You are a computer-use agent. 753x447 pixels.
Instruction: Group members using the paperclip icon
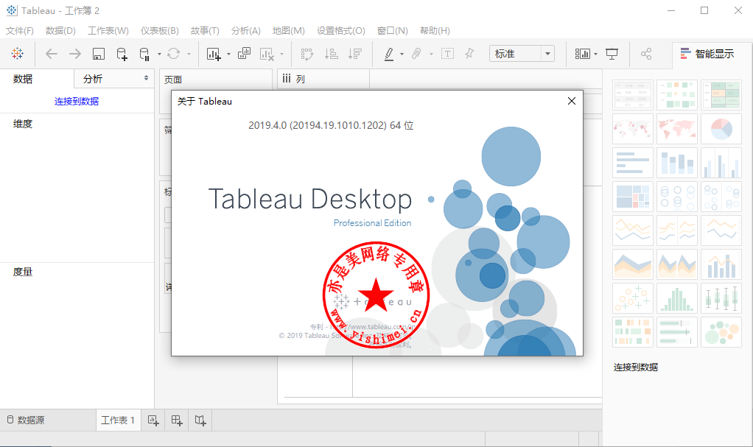[x=416, y=54]
